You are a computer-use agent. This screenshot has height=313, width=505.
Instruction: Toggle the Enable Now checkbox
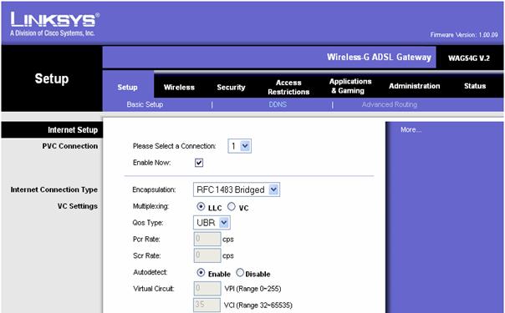click(199, 163)
